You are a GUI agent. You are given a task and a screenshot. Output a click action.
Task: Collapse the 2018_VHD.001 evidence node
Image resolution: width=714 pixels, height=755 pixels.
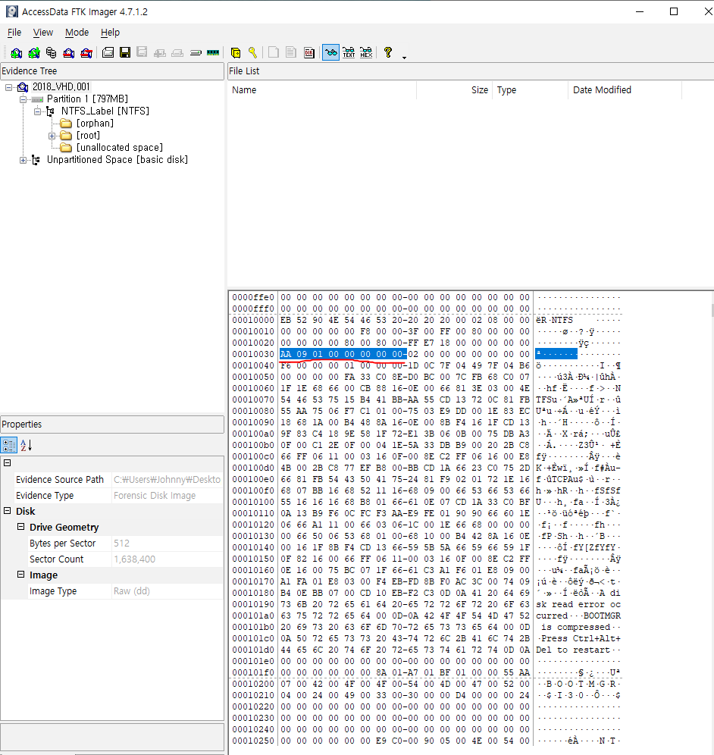pyautogui.click(x=8, y=87)
